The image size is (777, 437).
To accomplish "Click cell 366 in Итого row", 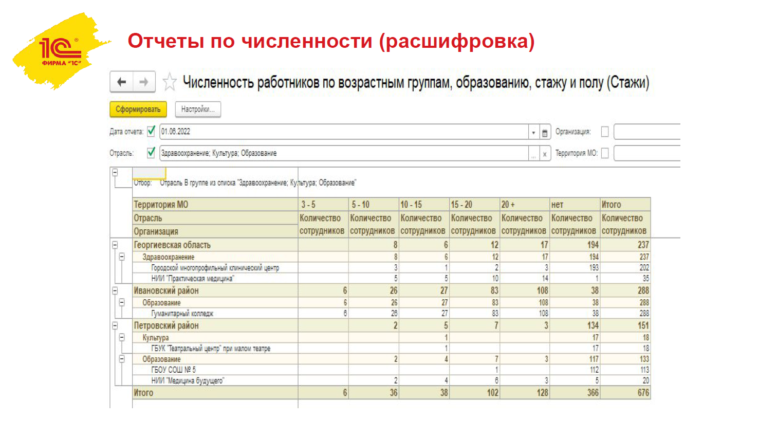I will click(575, 393).
